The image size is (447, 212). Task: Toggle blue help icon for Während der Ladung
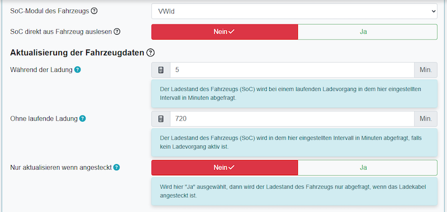coord(77,70)
